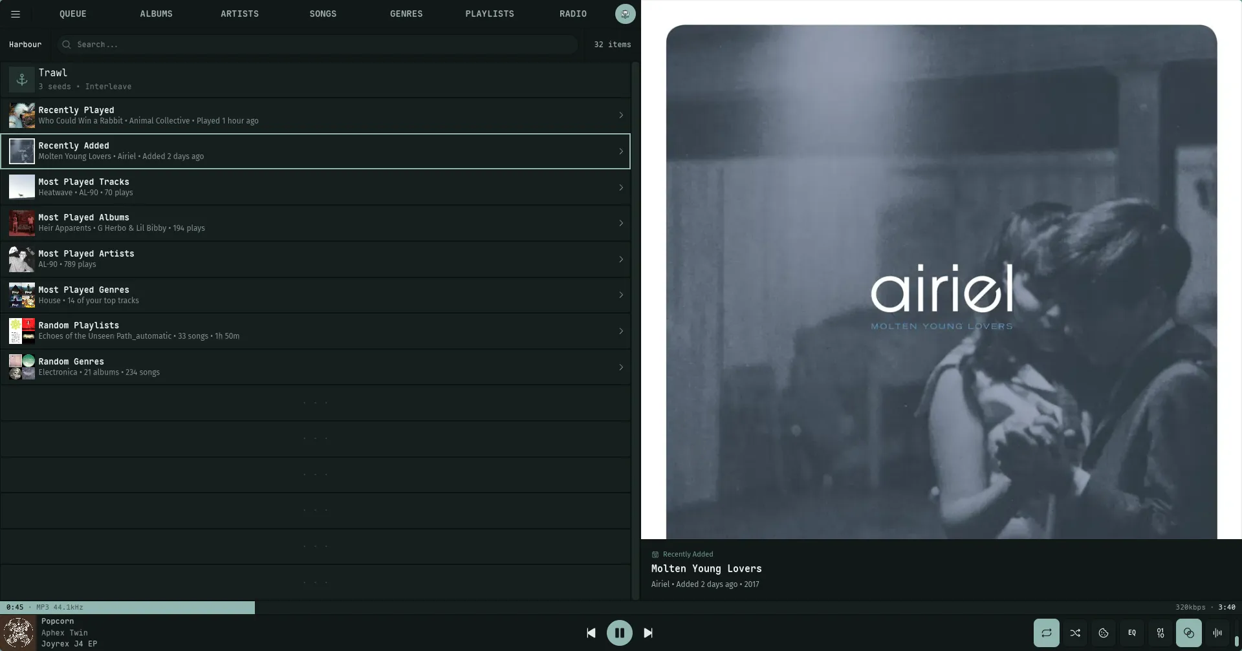This screenshot has height=651, width=1242.
Task: Switch to the Songs tab
Action: point(323,14)
